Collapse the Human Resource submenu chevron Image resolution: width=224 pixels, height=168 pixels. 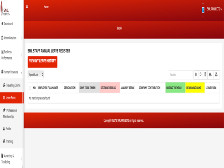(x=21, y=73)
